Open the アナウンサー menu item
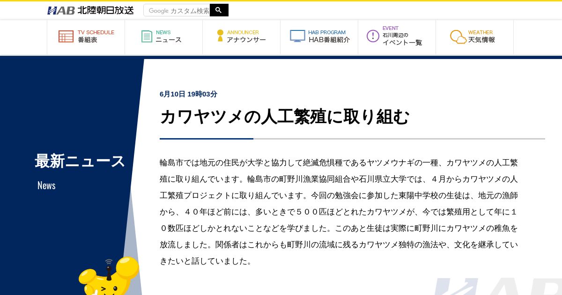Viewport: 562px width, 295px height. (x=242, y=37)
